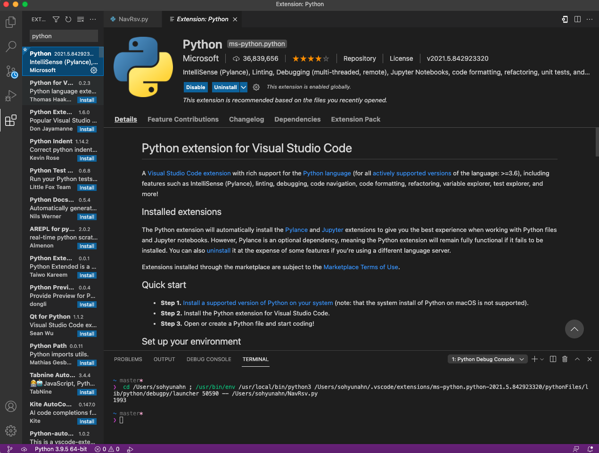Click the editor vertical scrollbar
599x453 pixels.
pos(597,141)
